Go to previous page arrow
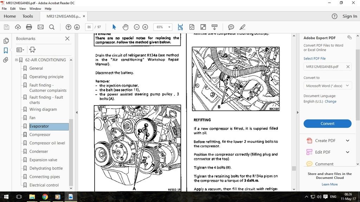 coord(69,27)
